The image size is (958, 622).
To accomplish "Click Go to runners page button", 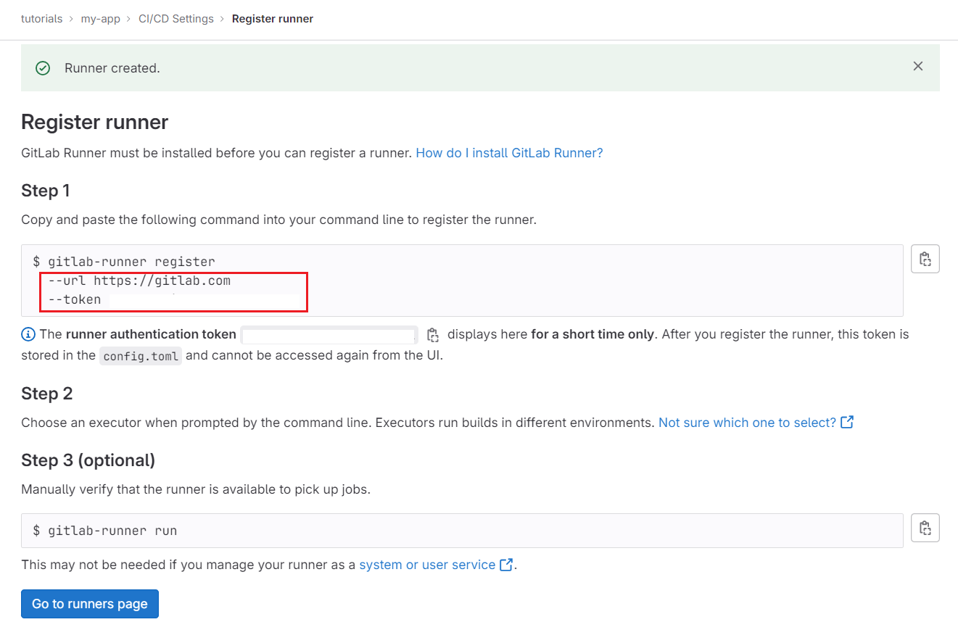I will pos(90,604).
